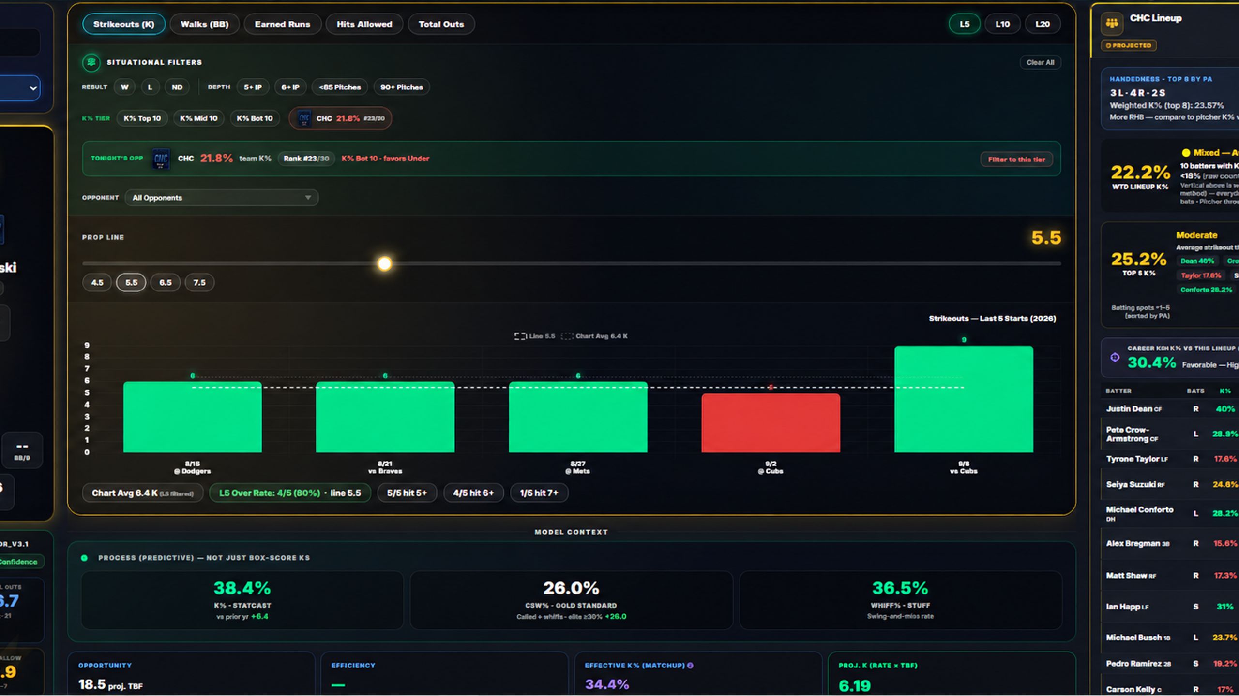
Task: Click the Clear All filters button
Action: coord(1040,62)
